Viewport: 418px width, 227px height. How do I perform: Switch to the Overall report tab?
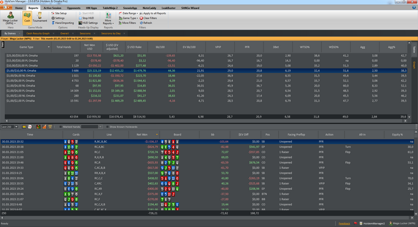64,33
